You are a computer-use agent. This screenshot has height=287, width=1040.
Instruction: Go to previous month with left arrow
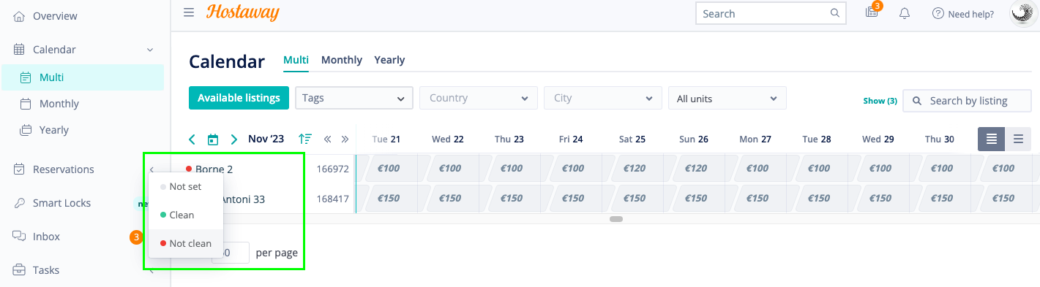tap(192, 139)
